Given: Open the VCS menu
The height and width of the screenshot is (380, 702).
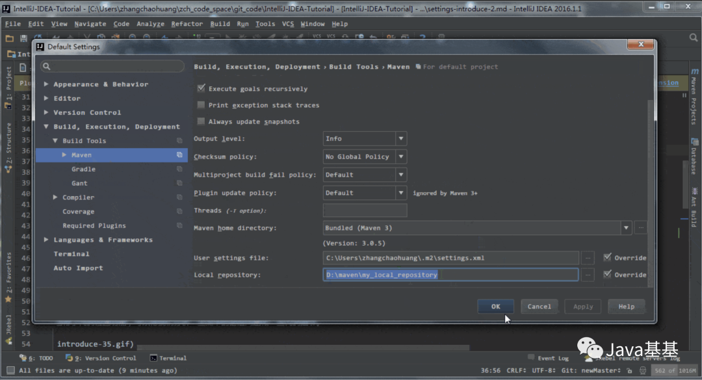Looking at the screenshot, I should (288, 24).
